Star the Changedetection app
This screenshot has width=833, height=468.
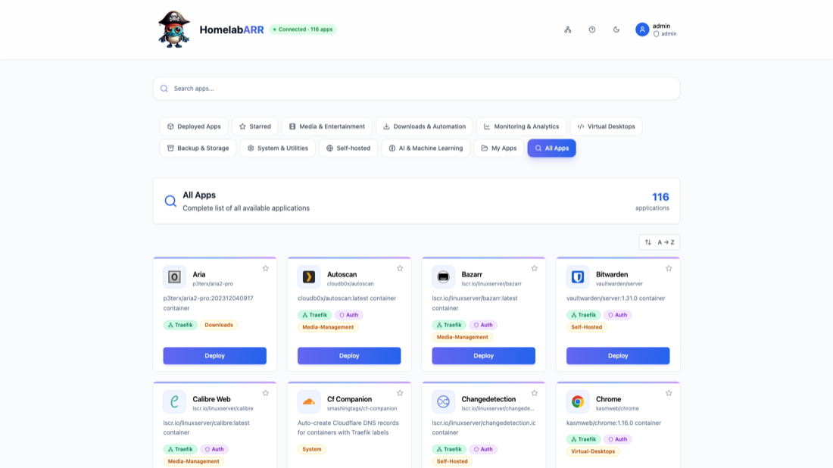(x=535, y=393)
